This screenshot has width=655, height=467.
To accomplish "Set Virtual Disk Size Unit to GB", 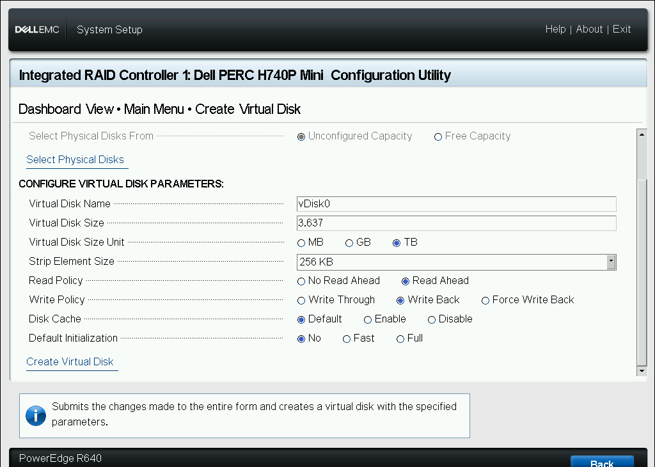I will click(x=349, y=242).
